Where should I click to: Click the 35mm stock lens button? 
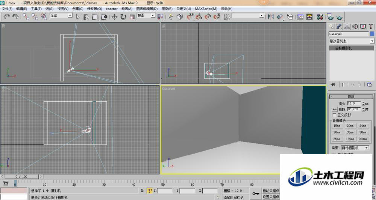tap(350, 132)
